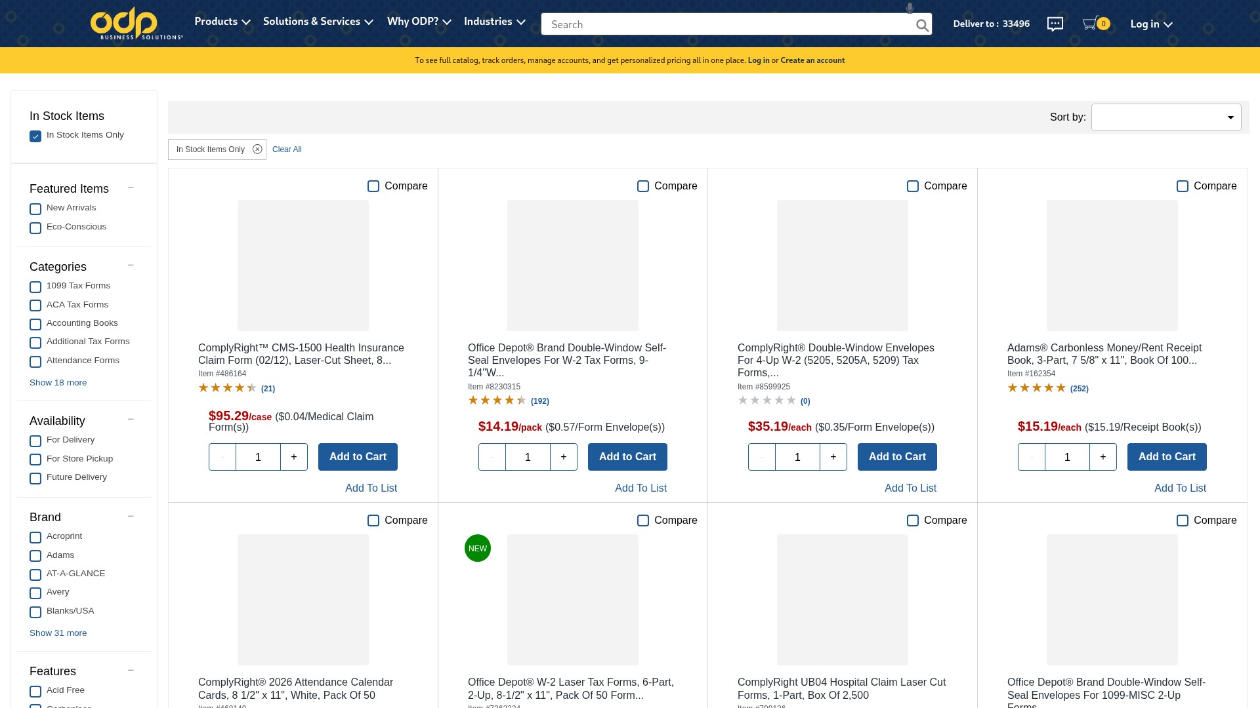Tick the For Store Pickup option
The width and height of the screenshot is (1260, 708).
click(x=35, y=460)
